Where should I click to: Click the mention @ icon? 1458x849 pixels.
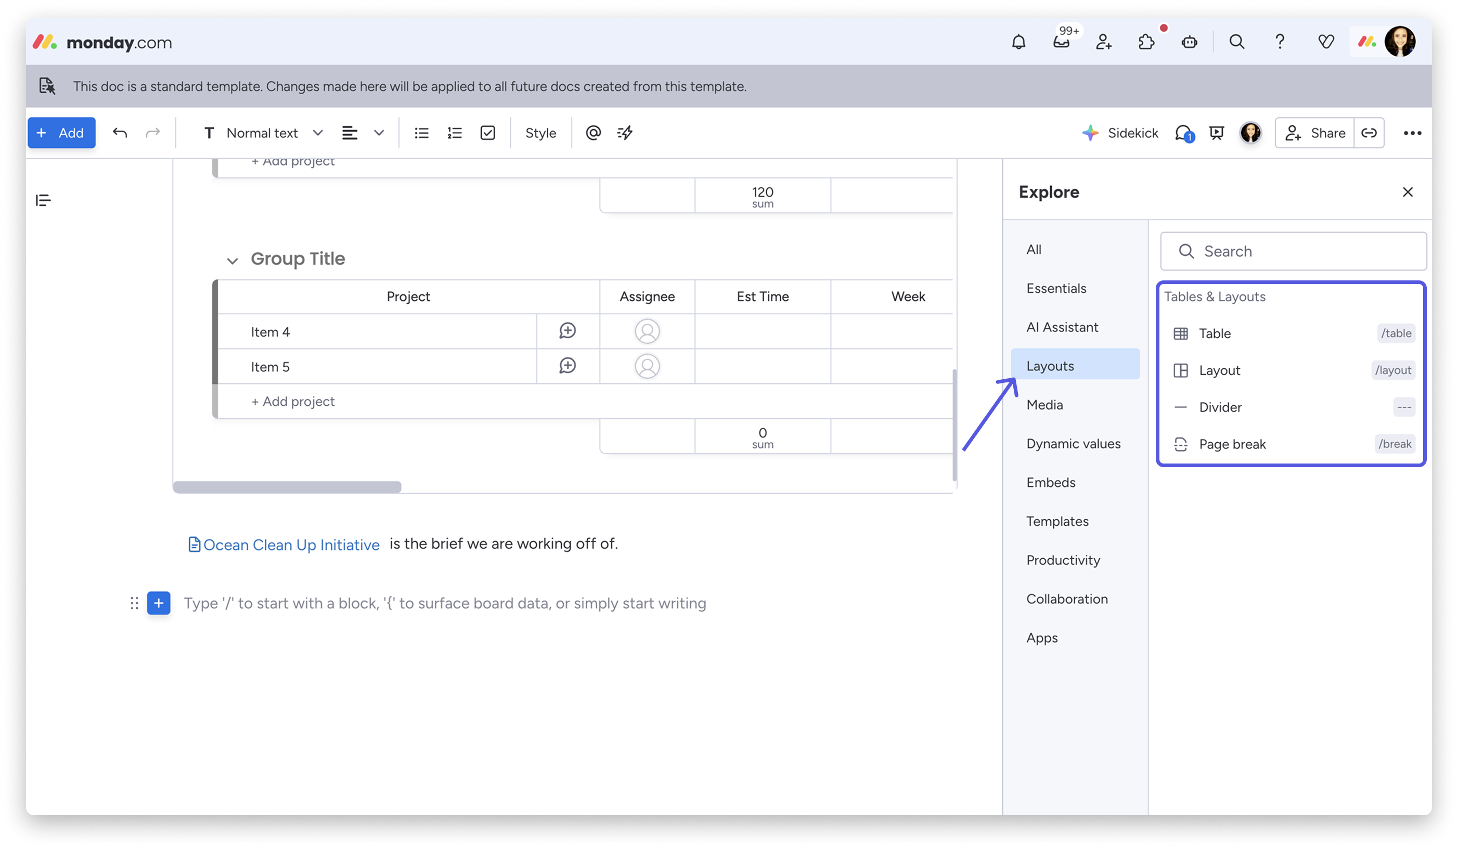593,133
